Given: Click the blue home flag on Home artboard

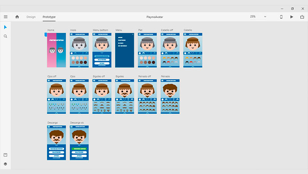Looking at the screenshot, I should pyautogui.click(x=45, y=35).
